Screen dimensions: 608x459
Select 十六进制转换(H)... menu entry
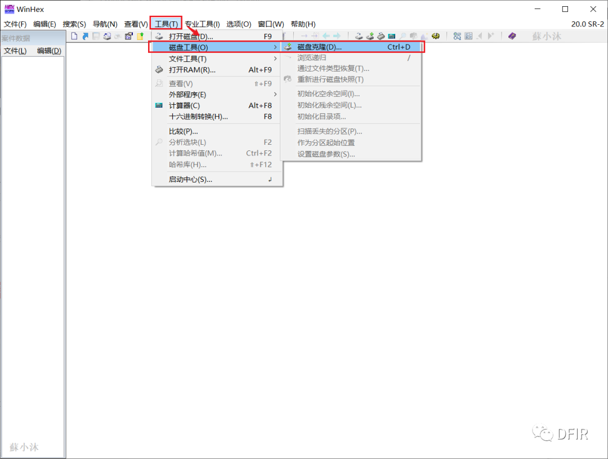[x=217, y=117]
